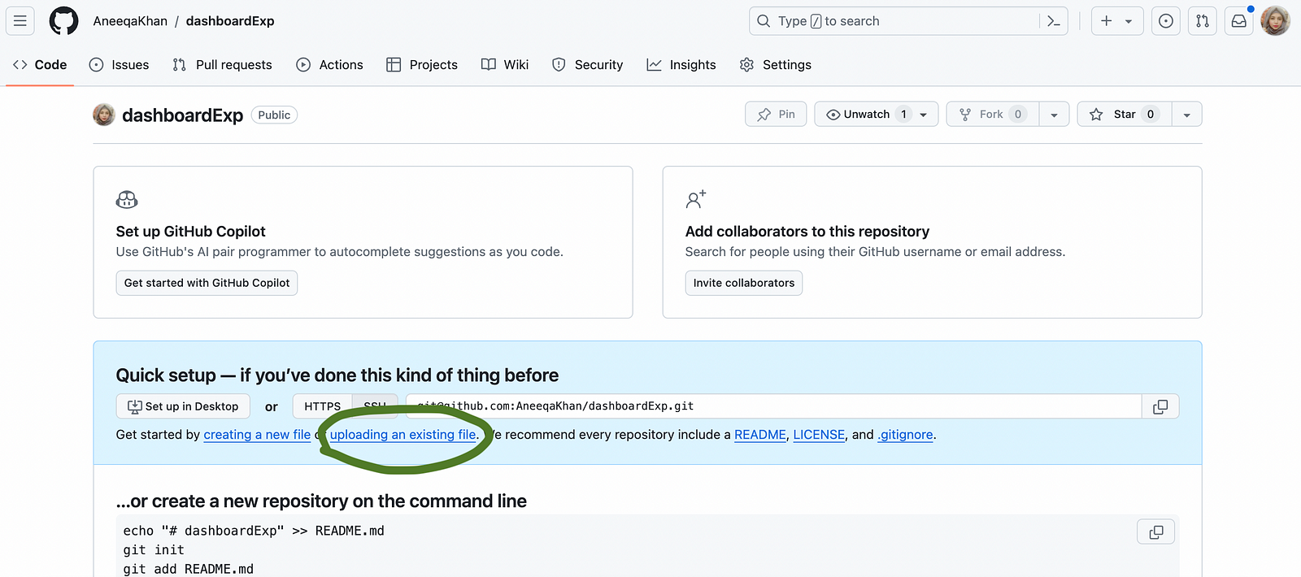
Task: Switch to the Security tab
Action: click(x=587, y=64)
